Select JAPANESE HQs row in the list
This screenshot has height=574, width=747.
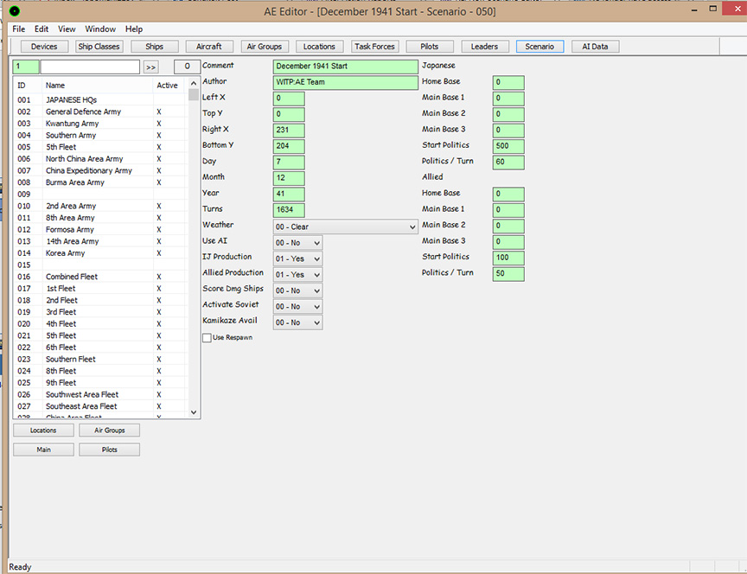99,100
